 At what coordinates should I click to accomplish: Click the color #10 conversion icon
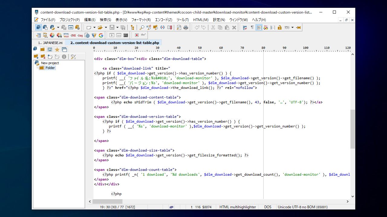(59, 35)
